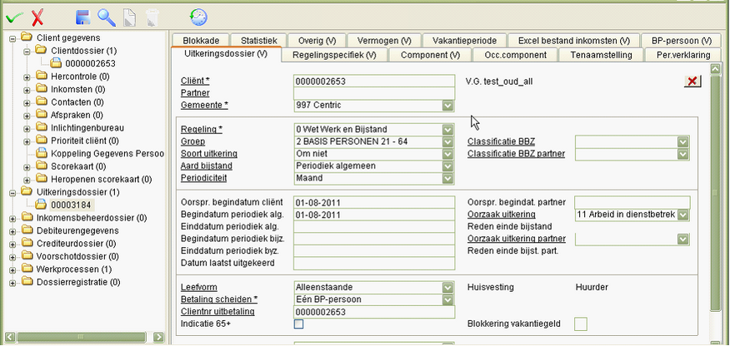
Task: Open the Oorzaak uitkering partner dropdown
Action: point(682,240)
